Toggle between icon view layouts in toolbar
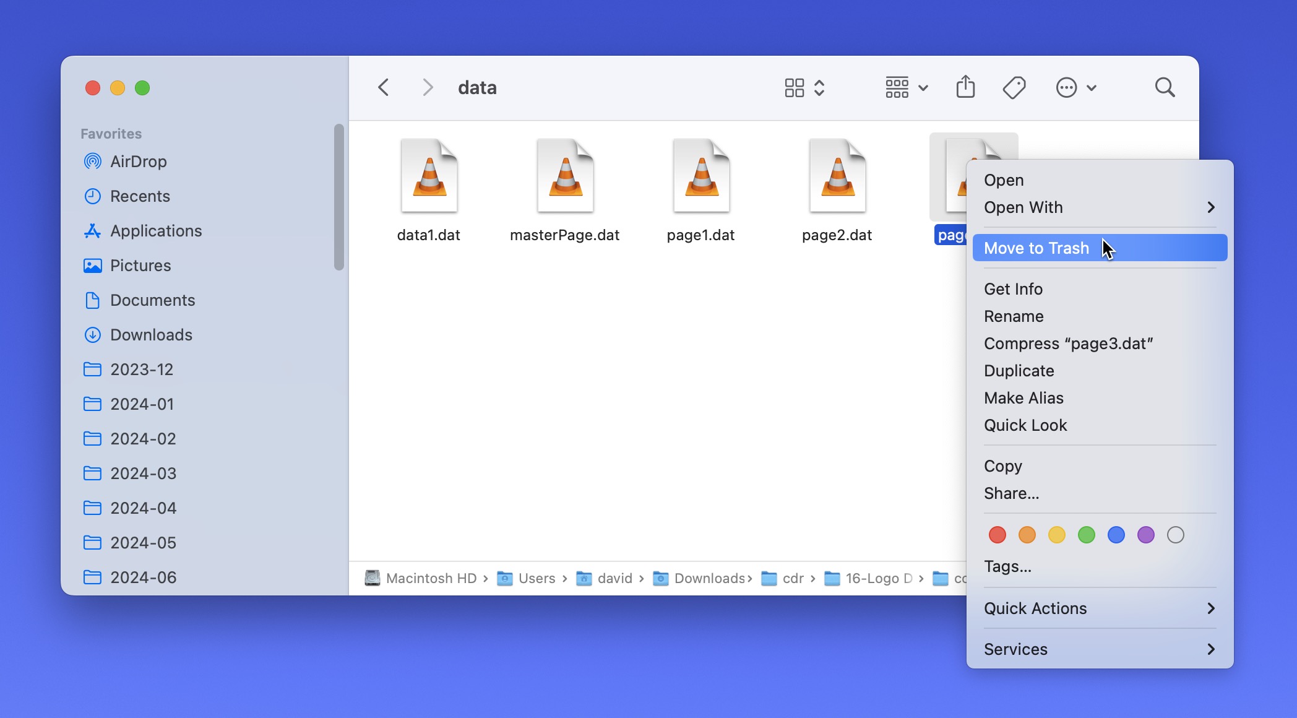 point(802,86)
